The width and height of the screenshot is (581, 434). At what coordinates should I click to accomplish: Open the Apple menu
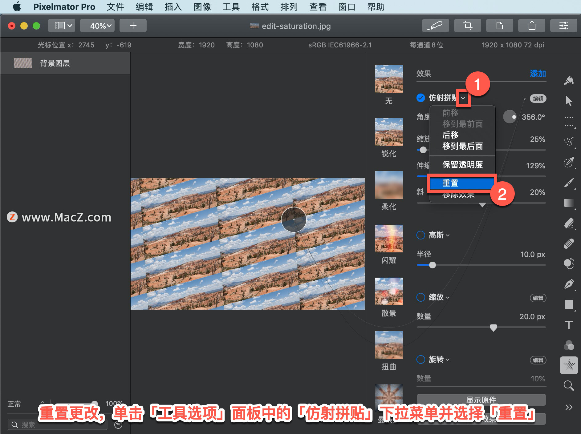pyautogui.click(x=17, y=6)
